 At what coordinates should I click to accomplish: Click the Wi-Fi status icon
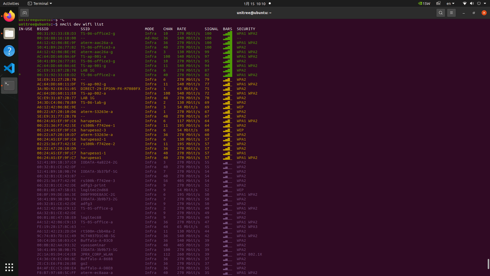(x=464, y=4)
